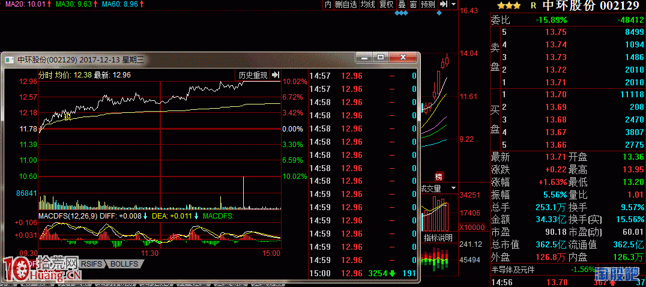Switch to the BOLLFS indicator tab
This screenshot has height=287, width=646.
pos(124,264)
